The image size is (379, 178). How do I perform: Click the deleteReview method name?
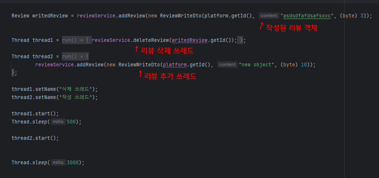(151, 40)
